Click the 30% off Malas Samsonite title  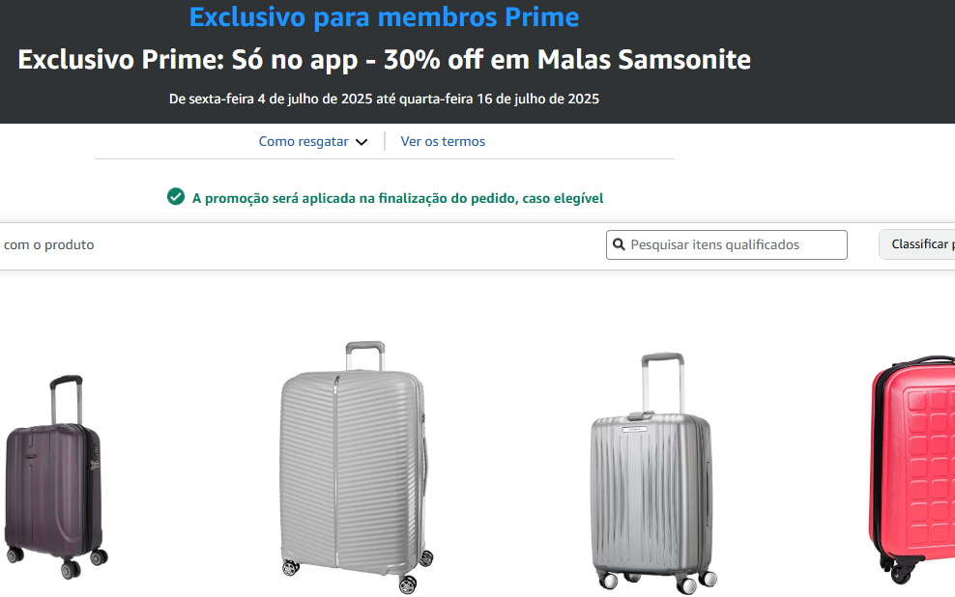coord(384,60)
